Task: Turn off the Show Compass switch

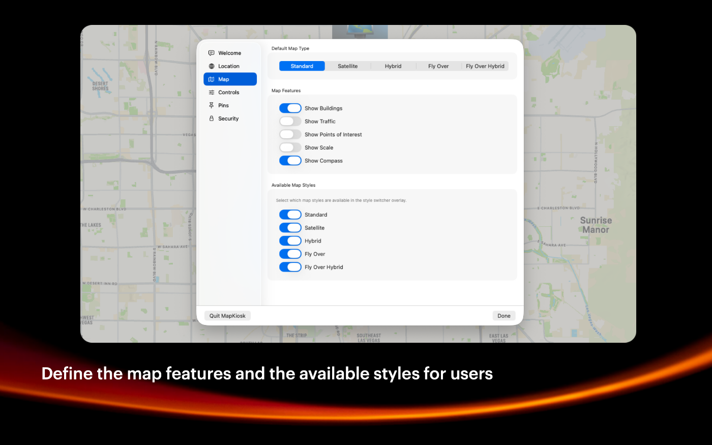Action: click(x=290, y=161)
